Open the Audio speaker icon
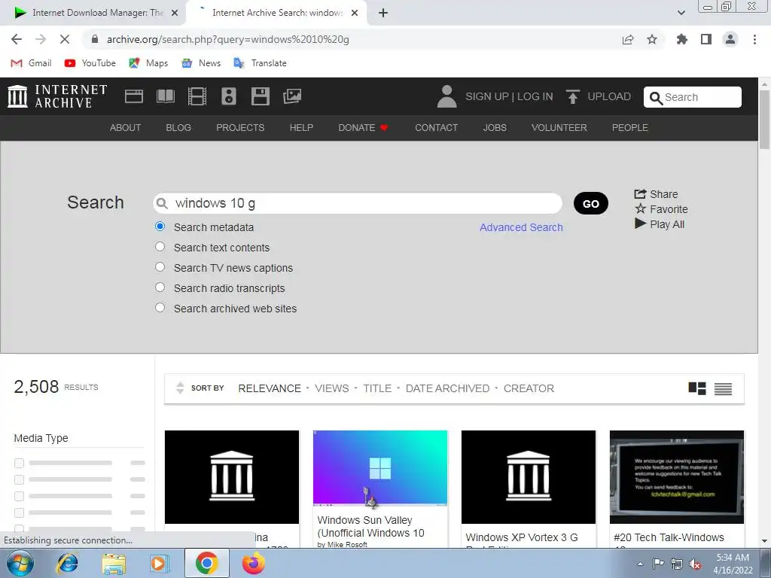The height and width of the screenshot is (578, 771). point(229,96)
